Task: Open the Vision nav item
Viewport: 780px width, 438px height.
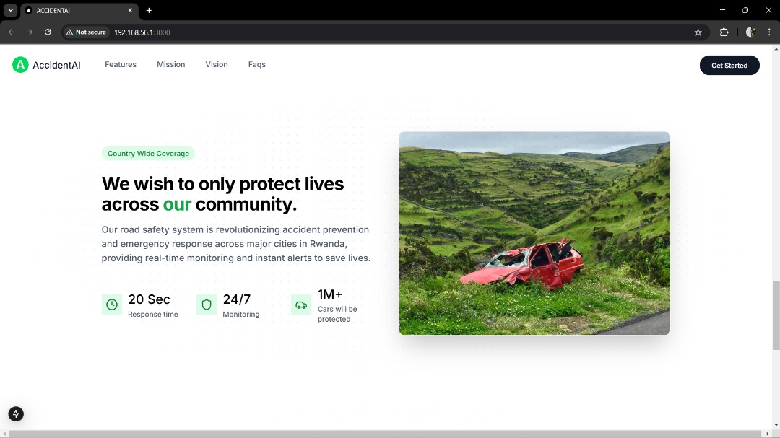Action: [217, 65]
